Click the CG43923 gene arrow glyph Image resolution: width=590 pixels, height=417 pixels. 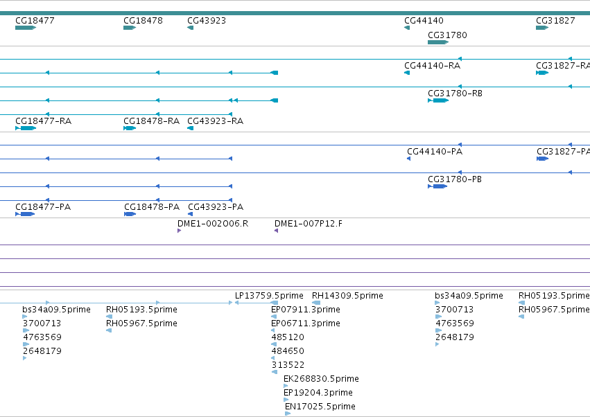tap(191, 28)
